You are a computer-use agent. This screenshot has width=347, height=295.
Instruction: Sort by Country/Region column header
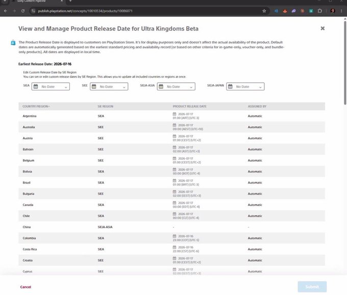(36, 107)
